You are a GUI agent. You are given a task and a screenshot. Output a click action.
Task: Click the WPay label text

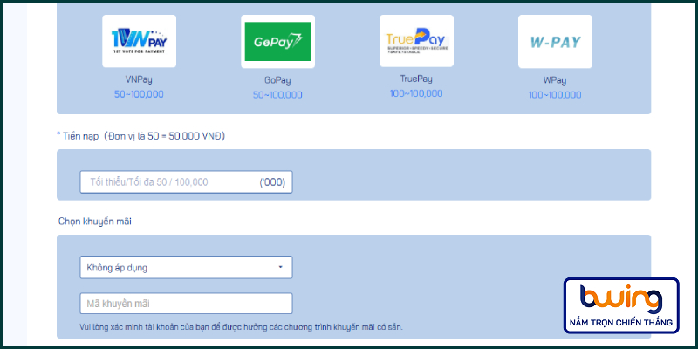point(555,80)
